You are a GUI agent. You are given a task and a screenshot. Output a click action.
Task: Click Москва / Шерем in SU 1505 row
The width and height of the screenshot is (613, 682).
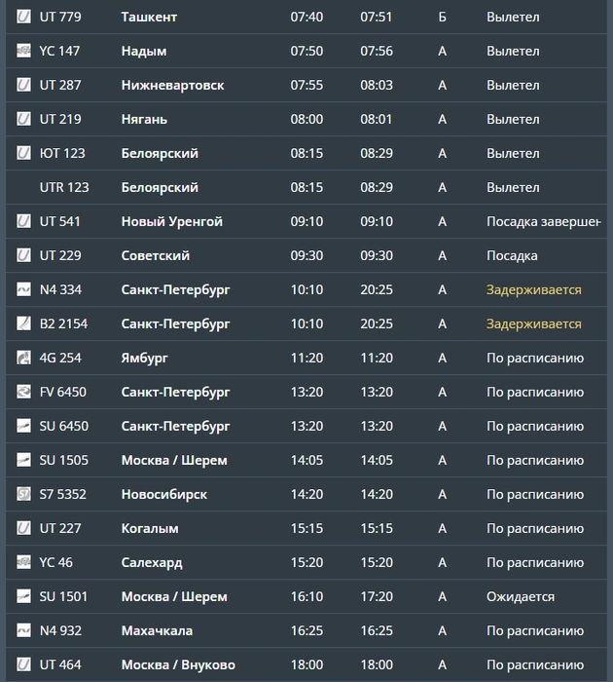[x=174, y=460]
